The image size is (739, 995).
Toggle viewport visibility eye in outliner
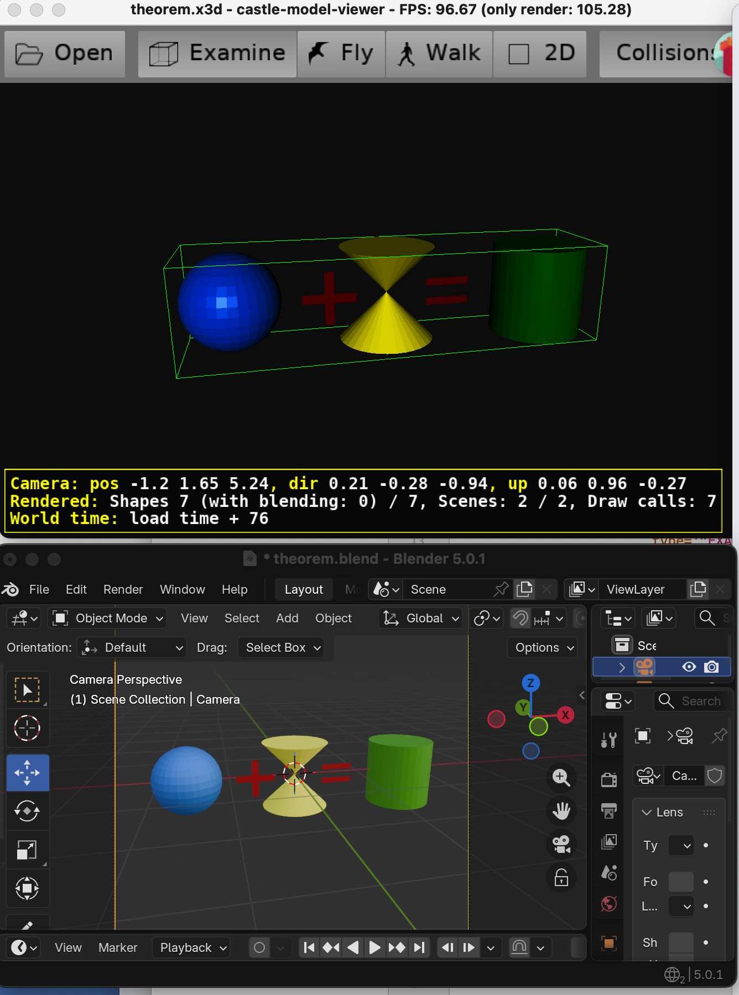click(689, 667)
